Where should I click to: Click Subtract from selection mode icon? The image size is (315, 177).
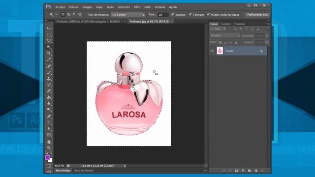tap(74, 14)
